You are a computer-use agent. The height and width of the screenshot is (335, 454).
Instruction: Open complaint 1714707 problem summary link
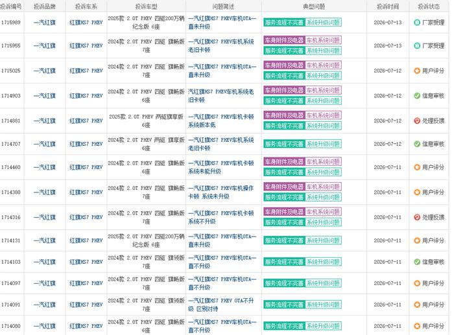tap(221, 144)
